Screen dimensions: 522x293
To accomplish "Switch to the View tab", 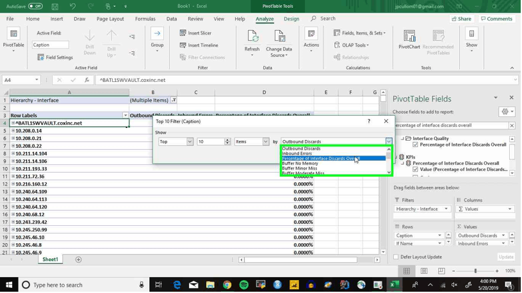I will 218,19.
